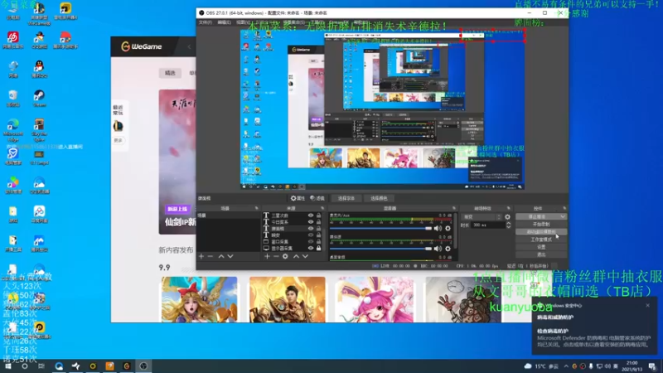
Task: Open the Slay the Spire desktop shortcut
Action: 39,130
